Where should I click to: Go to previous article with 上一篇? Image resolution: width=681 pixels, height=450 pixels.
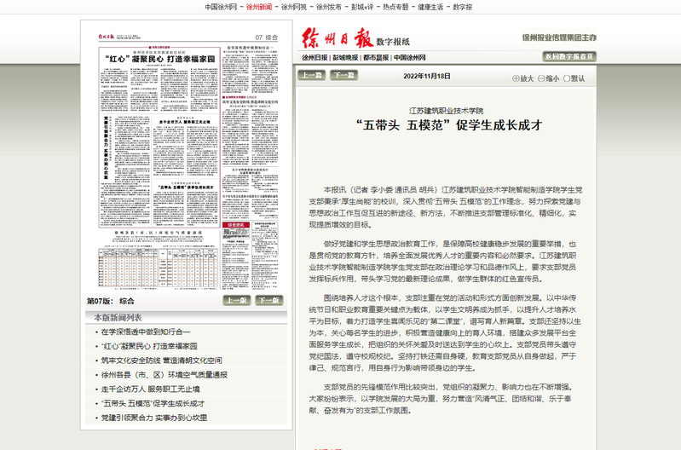pos(310,75)
